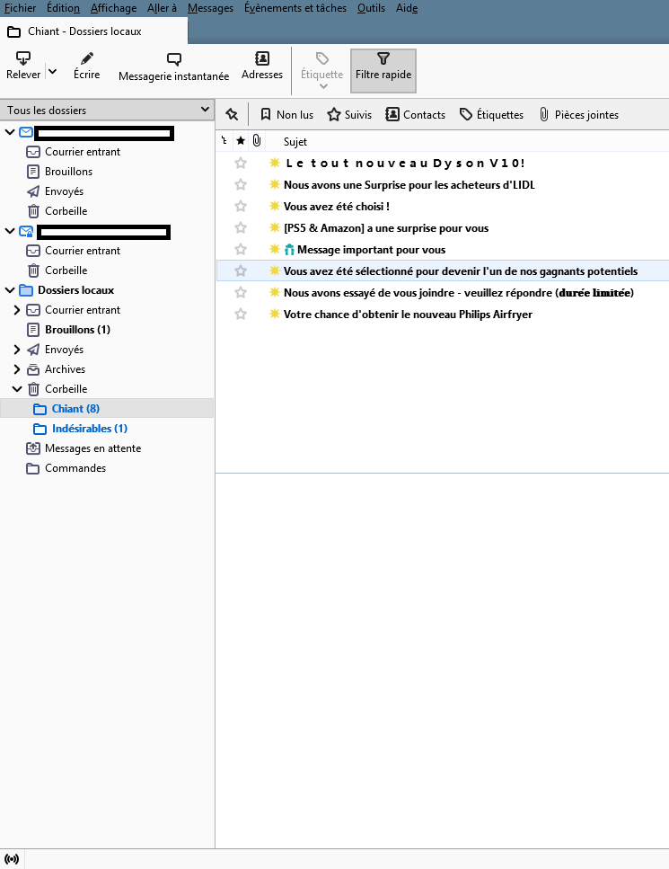Sort messages by attachment paperclip column
The width and height of the screenshot is (669, 869).
point(257,141)
